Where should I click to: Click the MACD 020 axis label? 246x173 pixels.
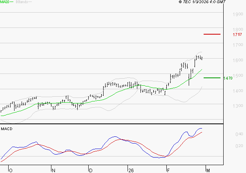click(239, 146)
